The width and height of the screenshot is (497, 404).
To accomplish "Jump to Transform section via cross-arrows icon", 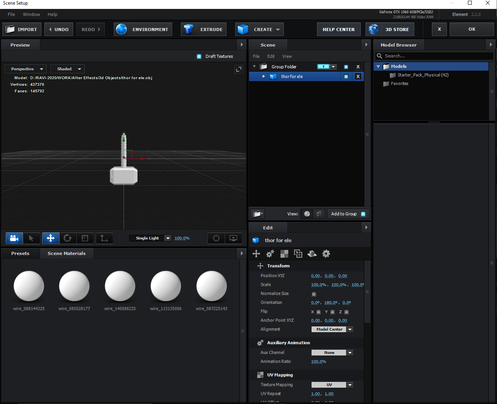I will pos(256,254).
